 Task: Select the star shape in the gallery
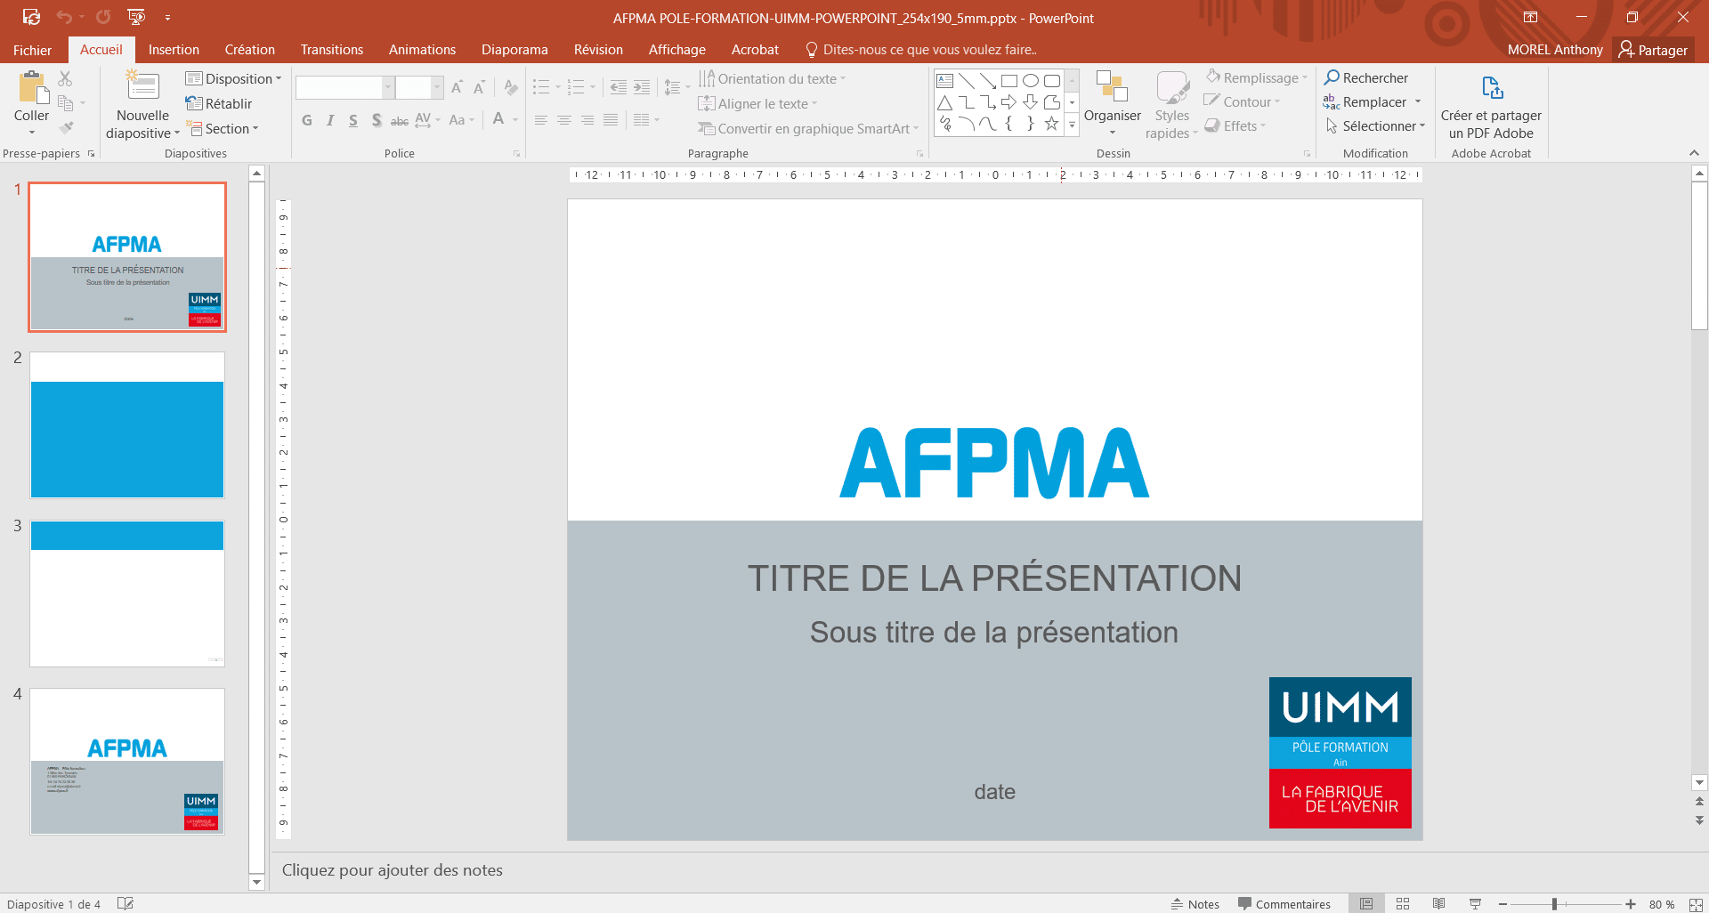(x=1051, y=124)
